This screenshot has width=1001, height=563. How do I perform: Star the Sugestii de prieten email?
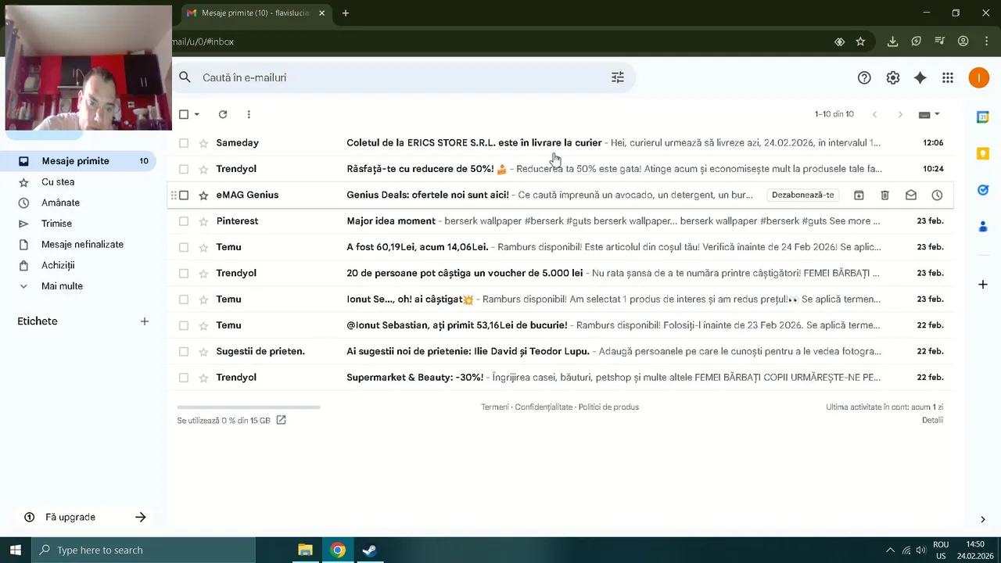[203, 352]
